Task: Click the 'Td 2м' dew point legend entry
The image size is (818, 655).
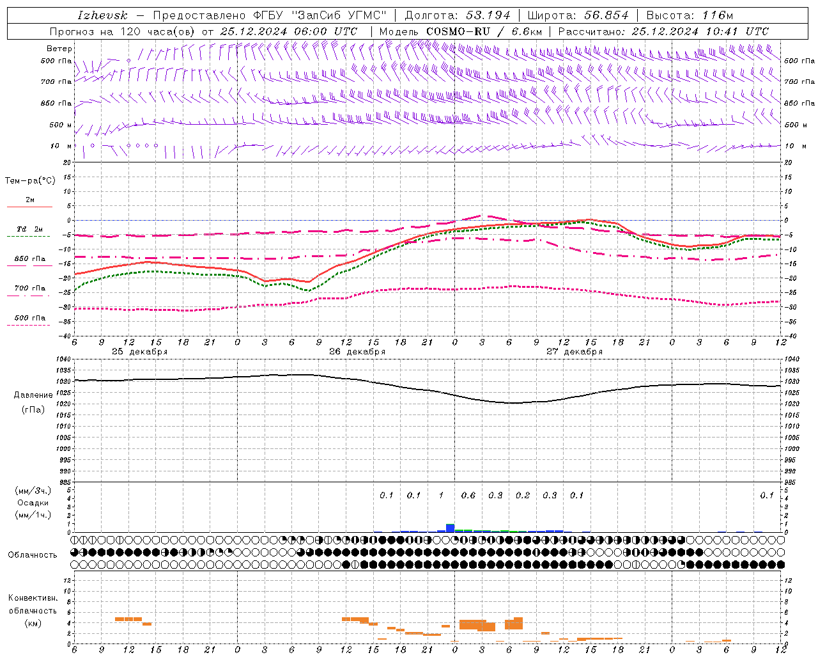Action: pos(29,229)
